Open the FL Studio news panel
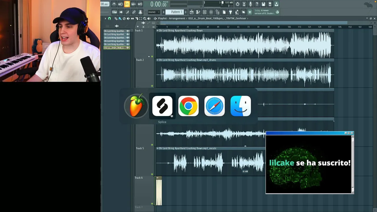 [x=267, y=12]
